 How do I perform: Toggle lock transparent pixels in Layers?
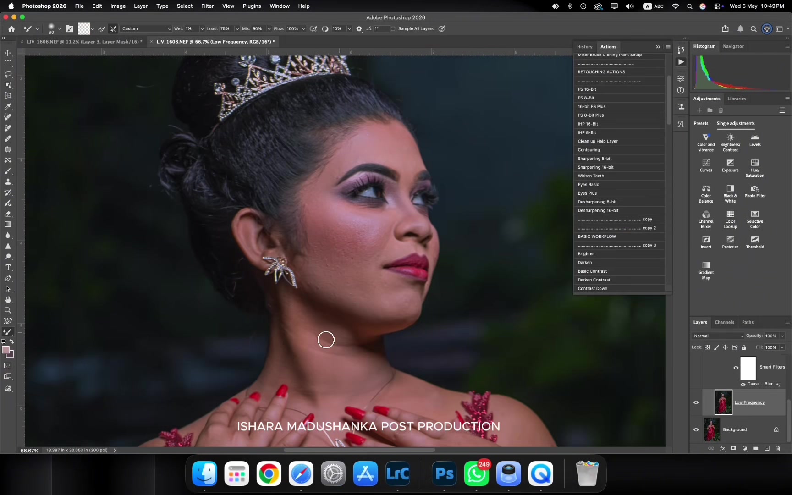(x=707, y=347)
